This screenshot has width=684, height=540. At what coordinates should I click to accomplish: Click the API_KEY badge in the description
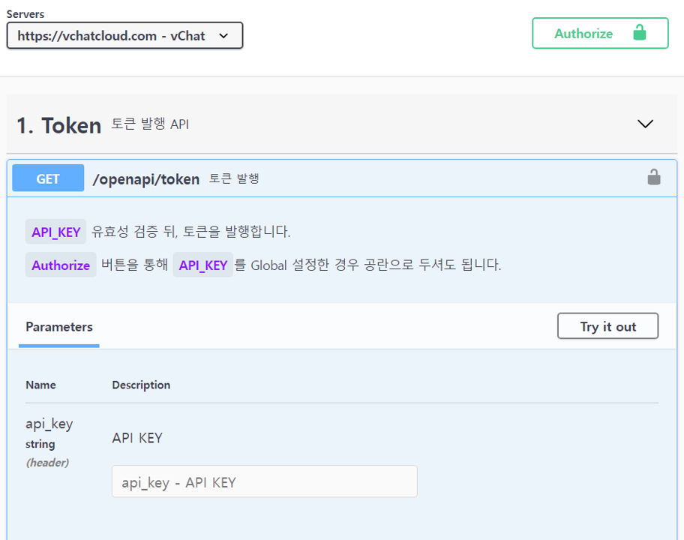(x=55, y=231)
